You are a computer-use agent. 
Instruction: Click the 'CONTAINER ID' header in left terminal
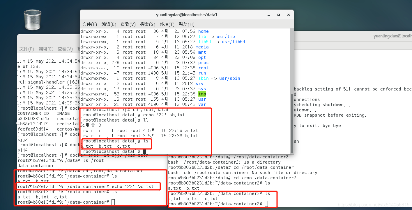pos(33,113)
